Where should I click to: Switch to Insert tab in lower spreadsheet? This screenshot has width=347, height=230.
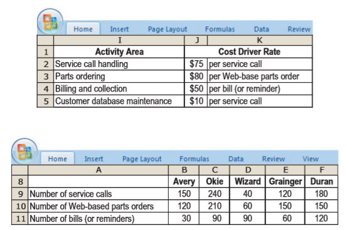94,159
